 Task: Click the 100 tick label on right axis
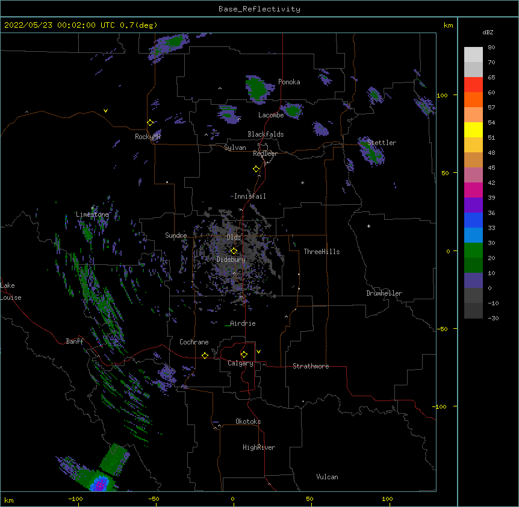click(x=442, y=95)
